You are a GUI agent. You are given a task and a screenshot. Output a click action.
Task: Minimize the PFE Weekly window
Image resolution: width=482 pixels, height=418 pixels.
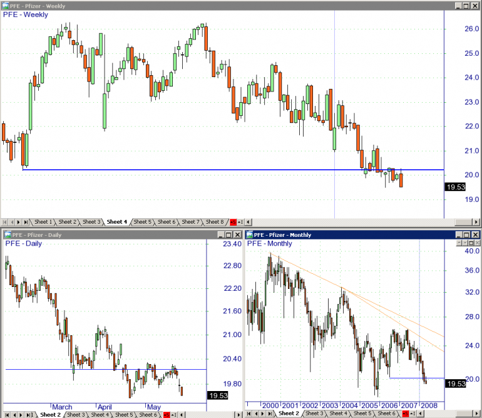coord(459,6)
